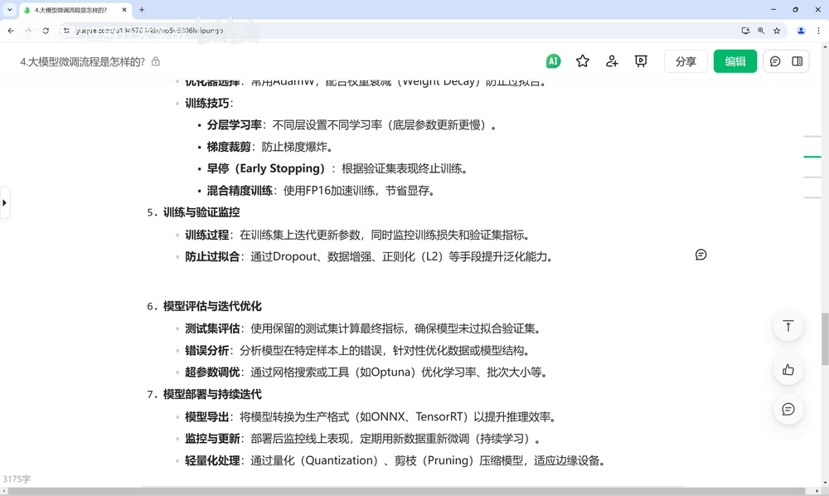Minimize the browser window

click(x=773, y=9)
